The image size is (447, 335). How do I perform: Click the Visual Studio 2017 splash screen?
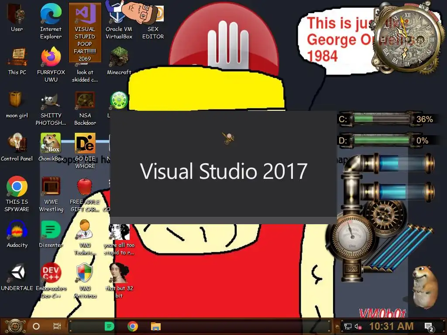click(223, 167)
